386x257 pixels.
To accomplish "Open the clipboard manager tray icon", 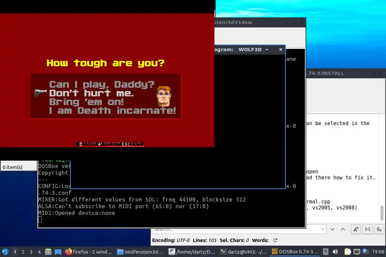I will (x=347, y=252).
